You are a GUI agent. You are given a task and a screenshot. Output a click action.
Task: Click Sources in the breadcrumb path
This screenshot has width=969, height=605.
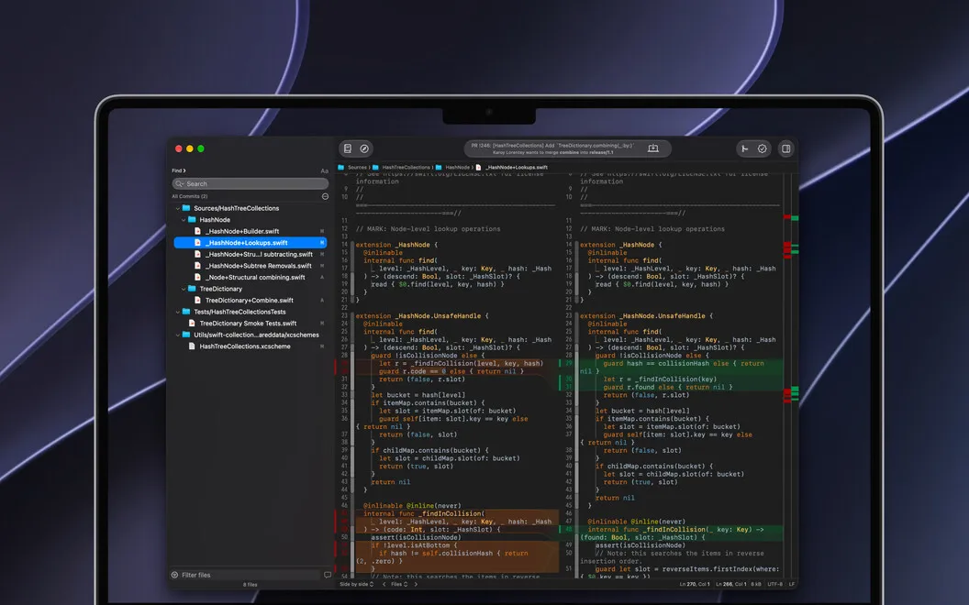click(357, 168)
